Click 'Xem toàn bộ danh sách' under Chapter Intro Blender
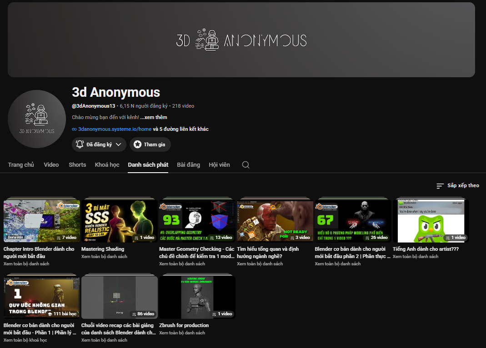 (x=26, y=264)
